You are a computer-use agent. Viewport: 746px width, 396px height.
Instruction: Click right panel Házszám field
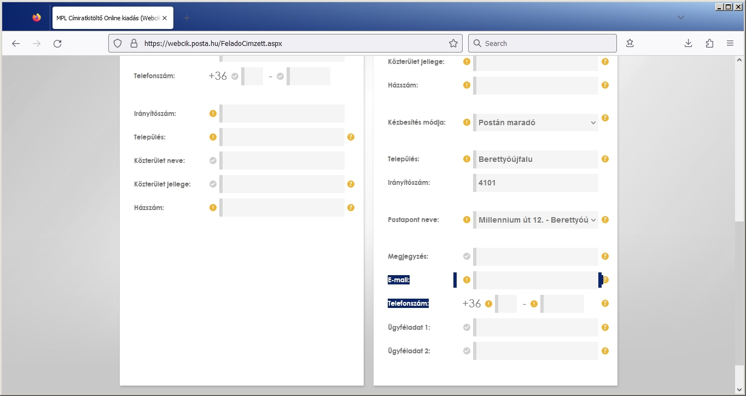[536, 85]
